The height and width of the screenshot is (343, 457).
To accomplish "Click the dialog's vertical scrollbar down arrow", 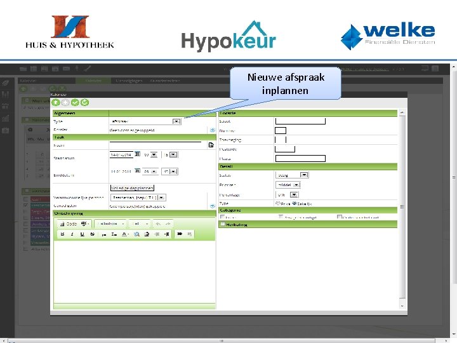I will [402, 306].
